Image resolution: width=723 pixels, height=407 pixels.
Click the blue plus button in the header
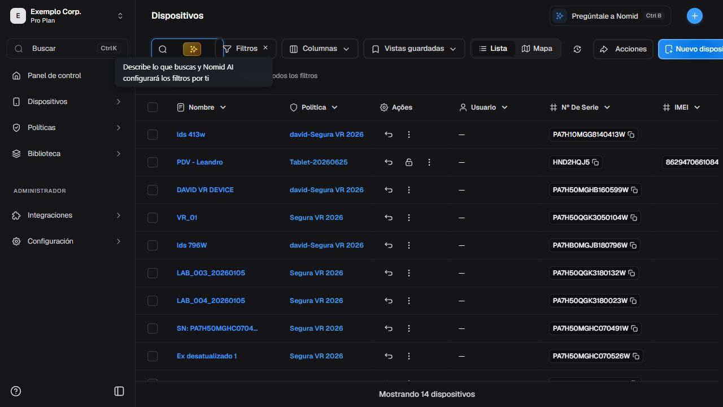pyautogui.click(x=695, y=16)
